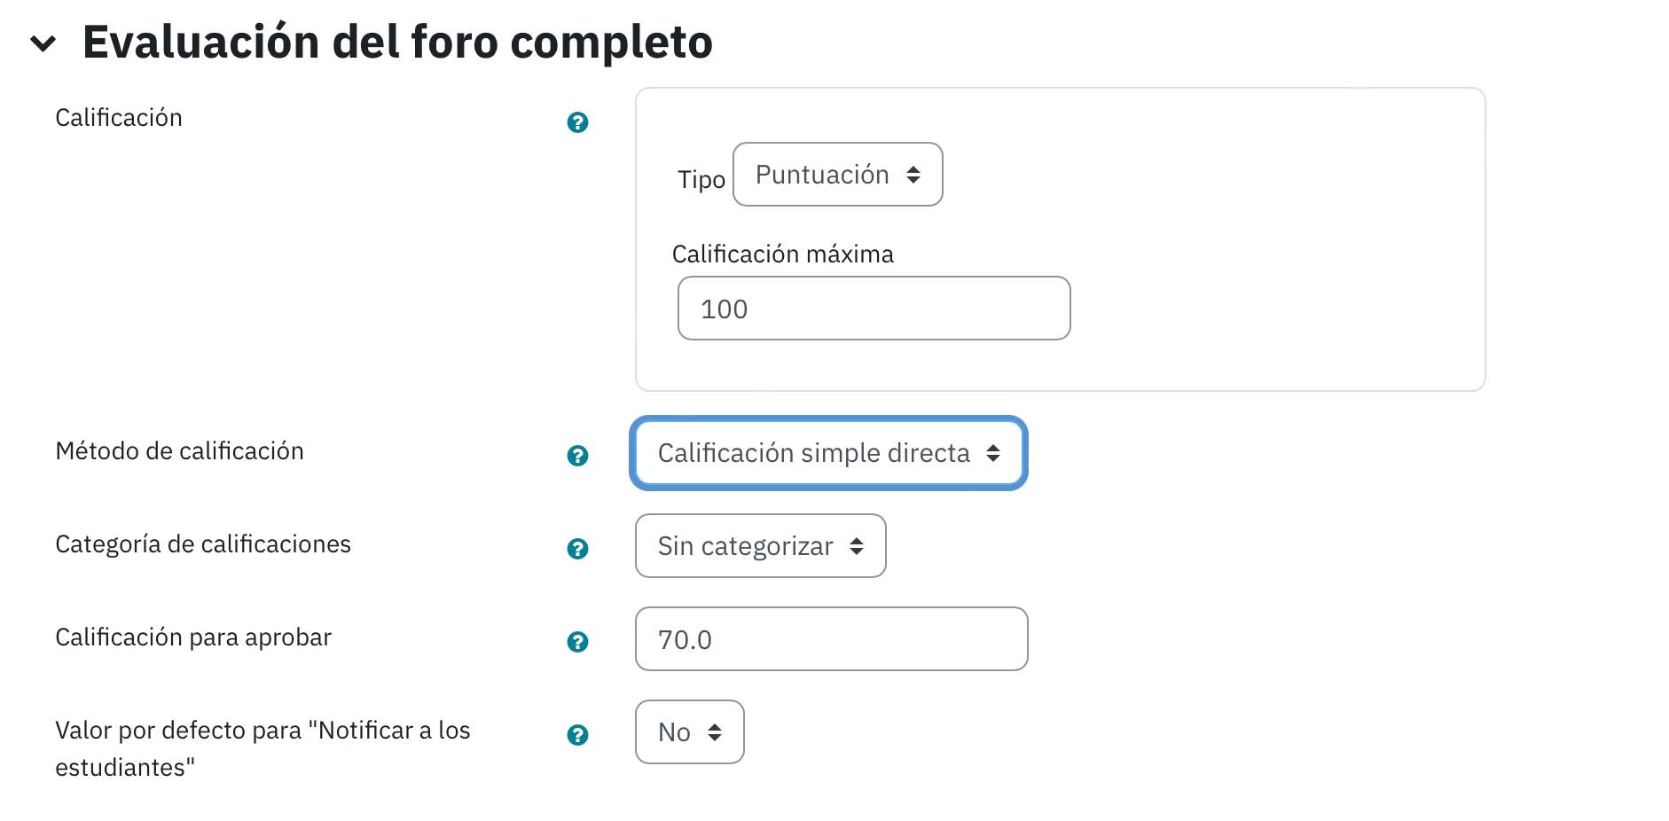Screen dimensions: 1669x821
Task: Show help for Calificación para aprobar
Action: click(577, 642)
